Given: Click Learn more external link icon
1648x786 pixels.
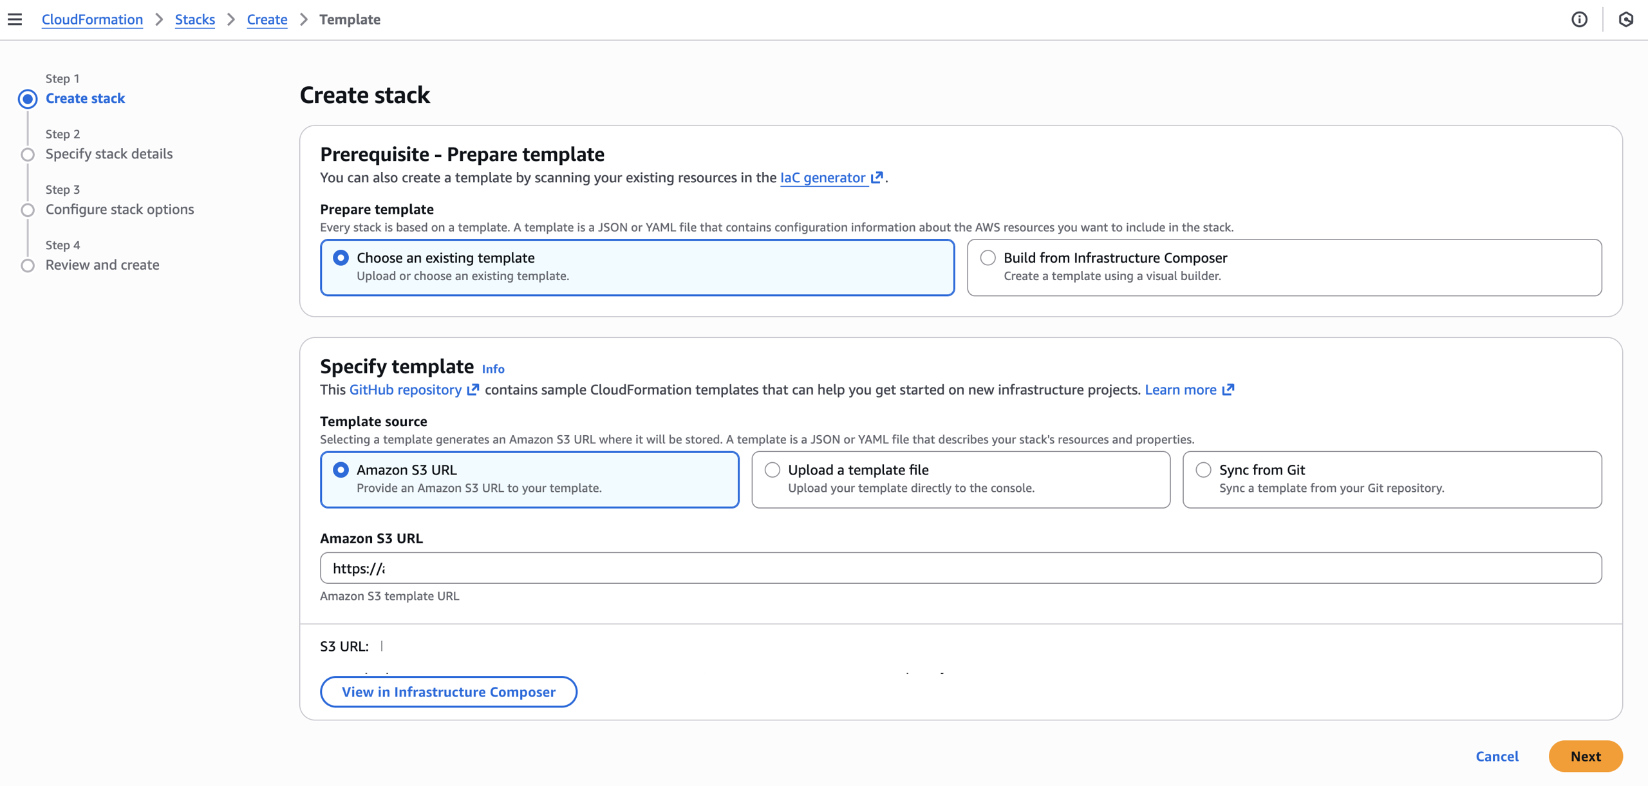Looking at the screenshot, I should [1228, 390].
